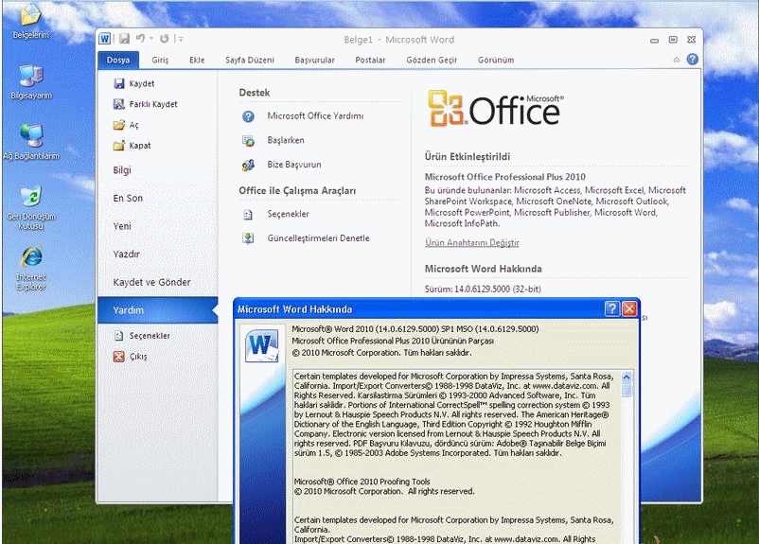Switch to the Postalar tab
759x544 pixels.
pos(370,60)
